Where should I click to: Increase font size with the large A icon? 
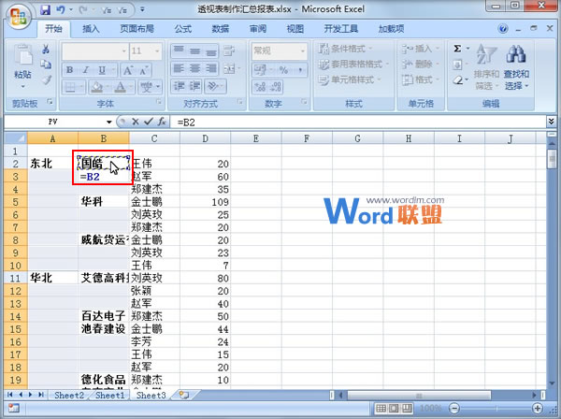tap(128, 70)
